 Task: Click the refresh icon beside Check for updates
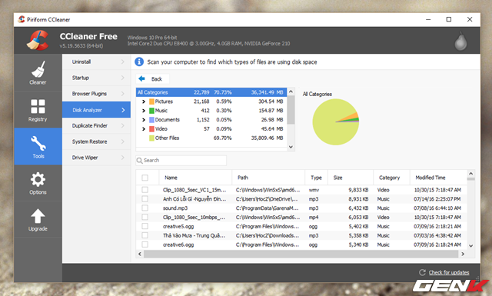click(422, 272)
